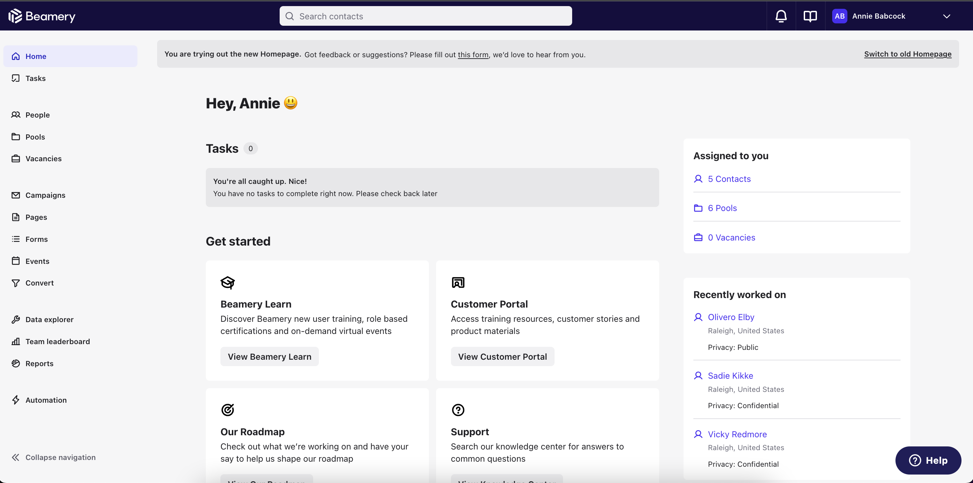This screenshot has height=483, width=973.
Task: Click the Support question mark icon
Action: point(458,410)
